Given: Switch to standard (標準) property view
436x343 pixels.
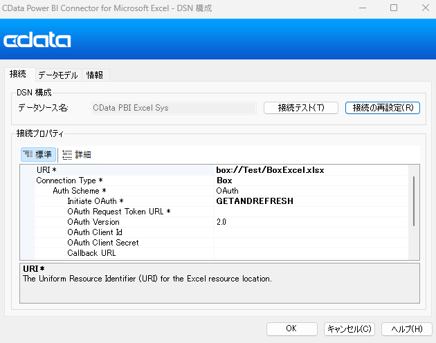Looking at the screenshot, I should pyautogui.click(x=39, y=154).
